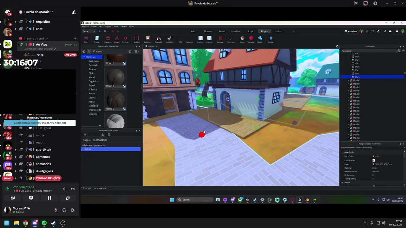Screen dimensions: 406x228
Task: Select the Madeira material category
Action: coord(93,114)
